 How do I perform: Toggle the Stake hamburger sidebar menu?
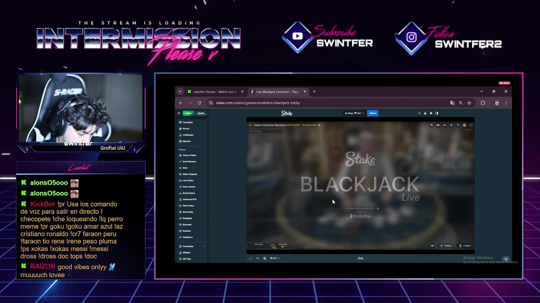(x=178, y=113)
